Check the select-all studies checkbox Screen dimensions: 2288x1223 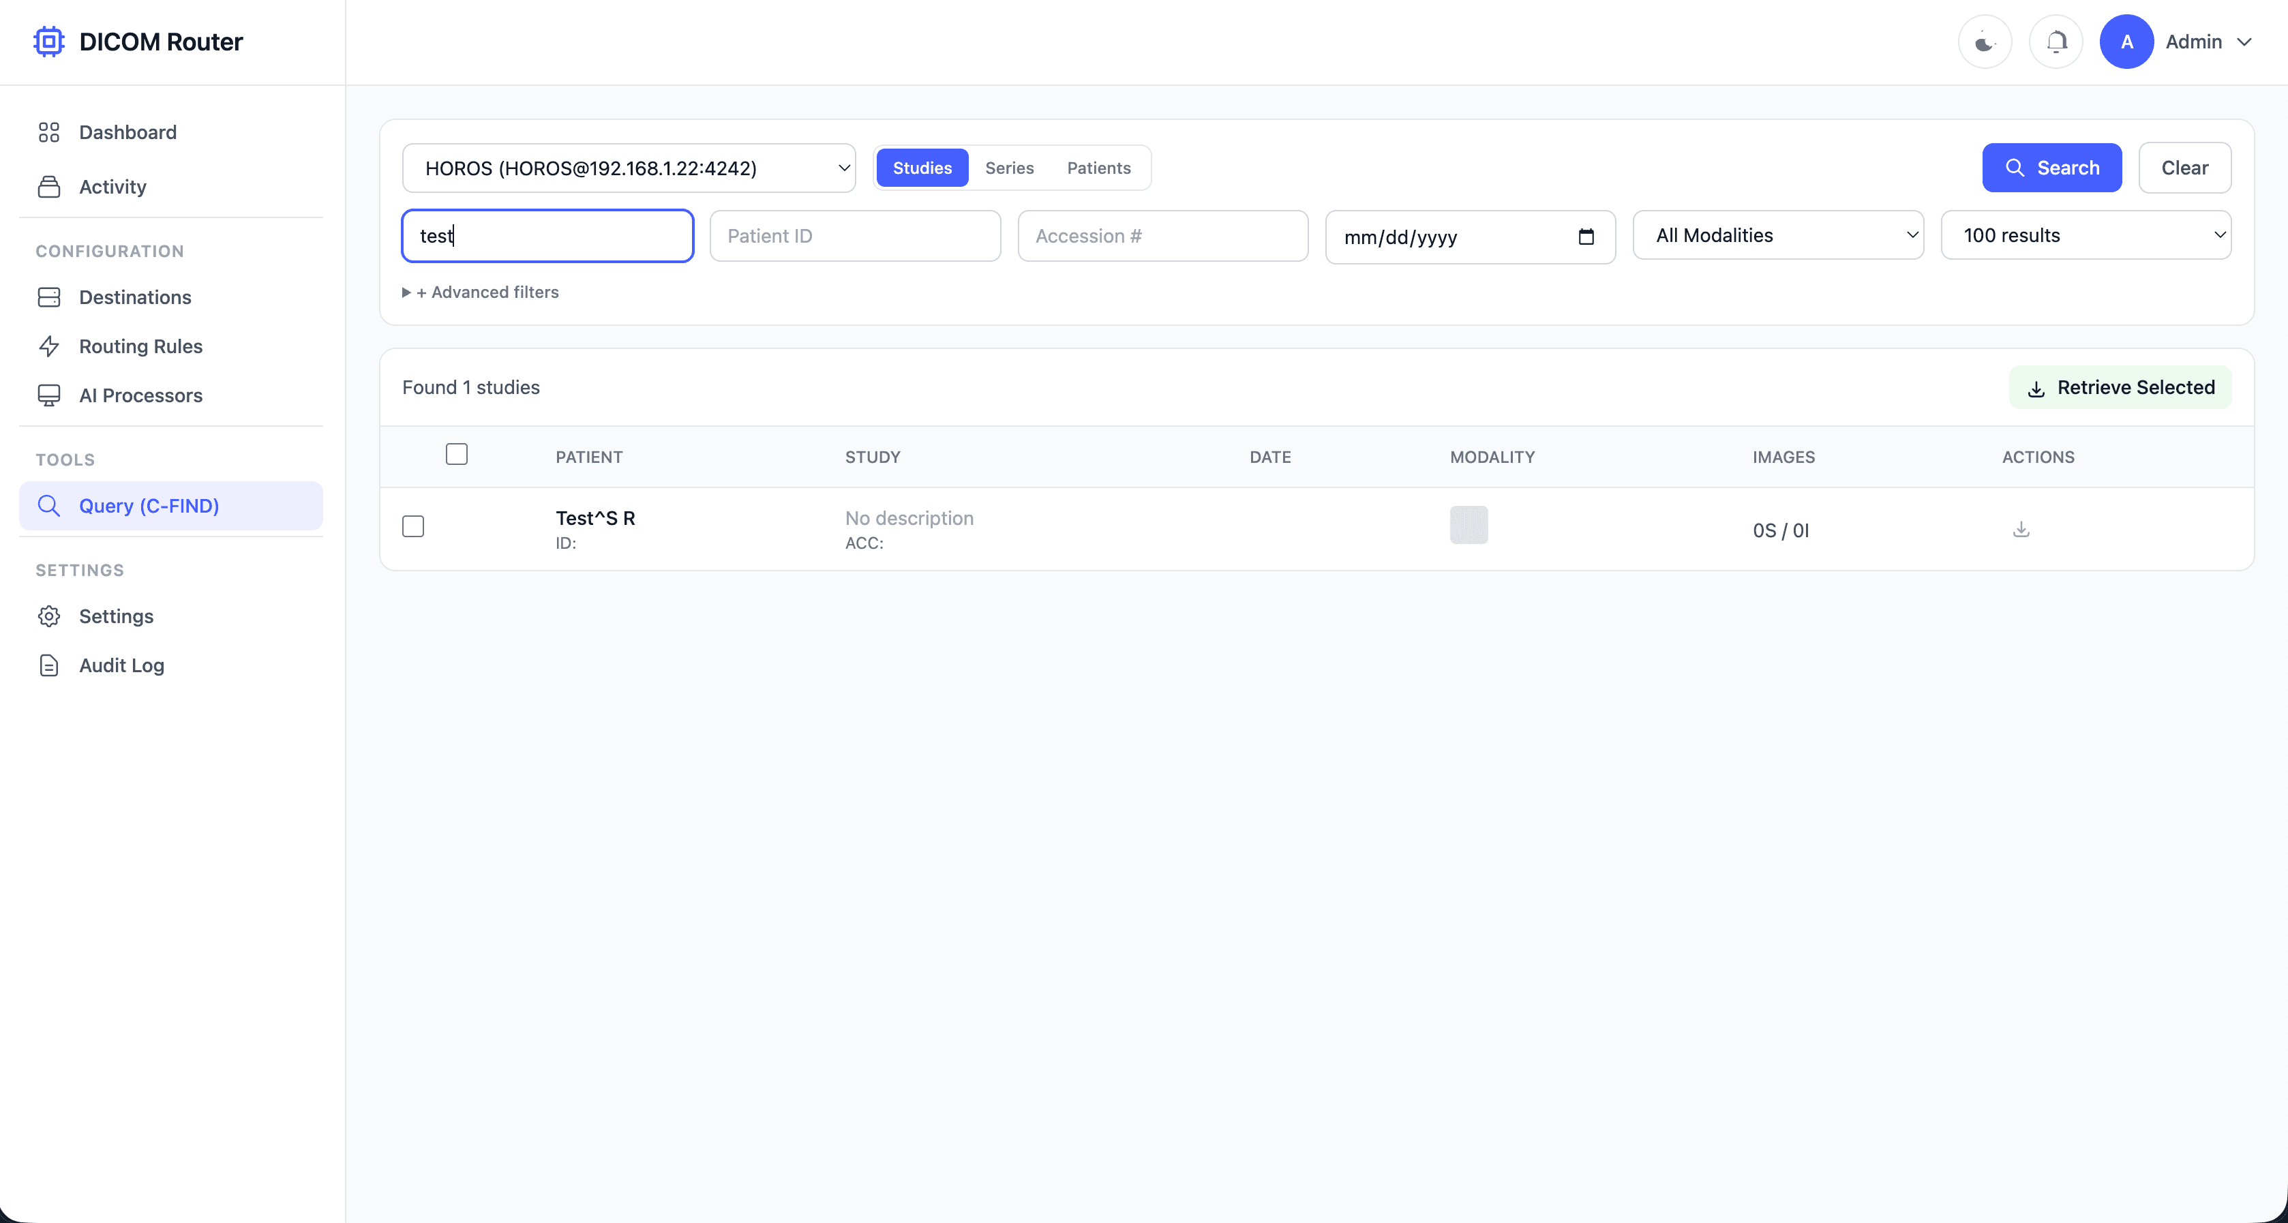pos(457,453)
